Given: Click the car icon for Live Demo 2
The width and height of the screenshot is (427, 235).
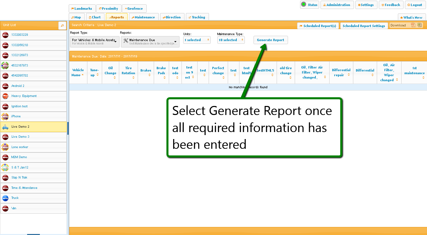Looking at the screenshot, I should [x=5, y=127].
